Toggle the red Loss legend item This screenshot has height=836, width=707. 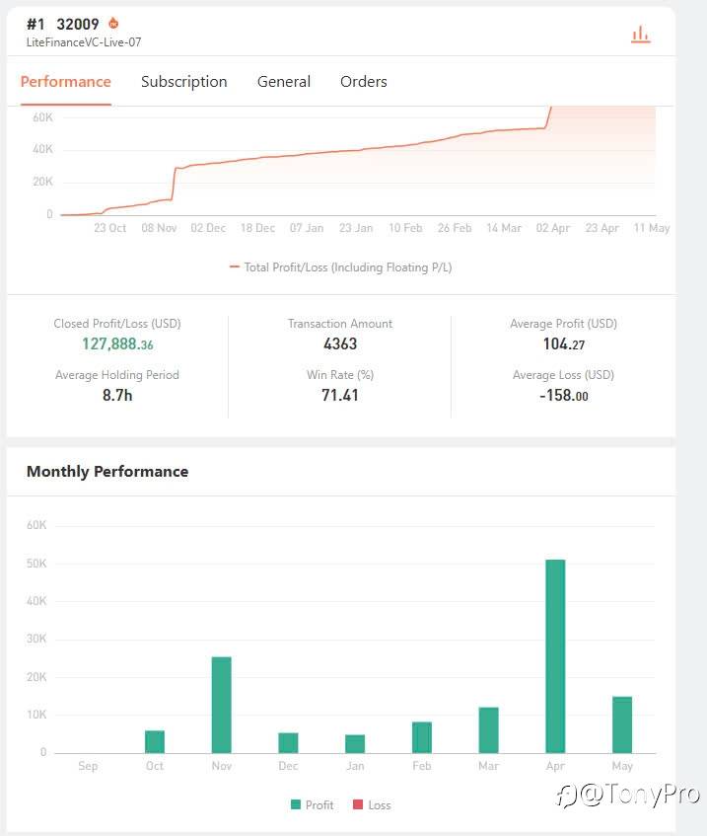372,805
